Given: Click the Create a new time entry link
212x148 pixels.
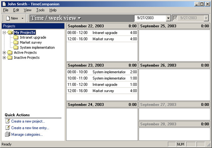Looking at the screenshot, I should click(x=30, y=128).
